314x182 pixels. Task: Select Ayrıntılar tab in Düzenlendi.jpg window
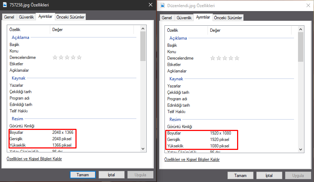point(203,17)
